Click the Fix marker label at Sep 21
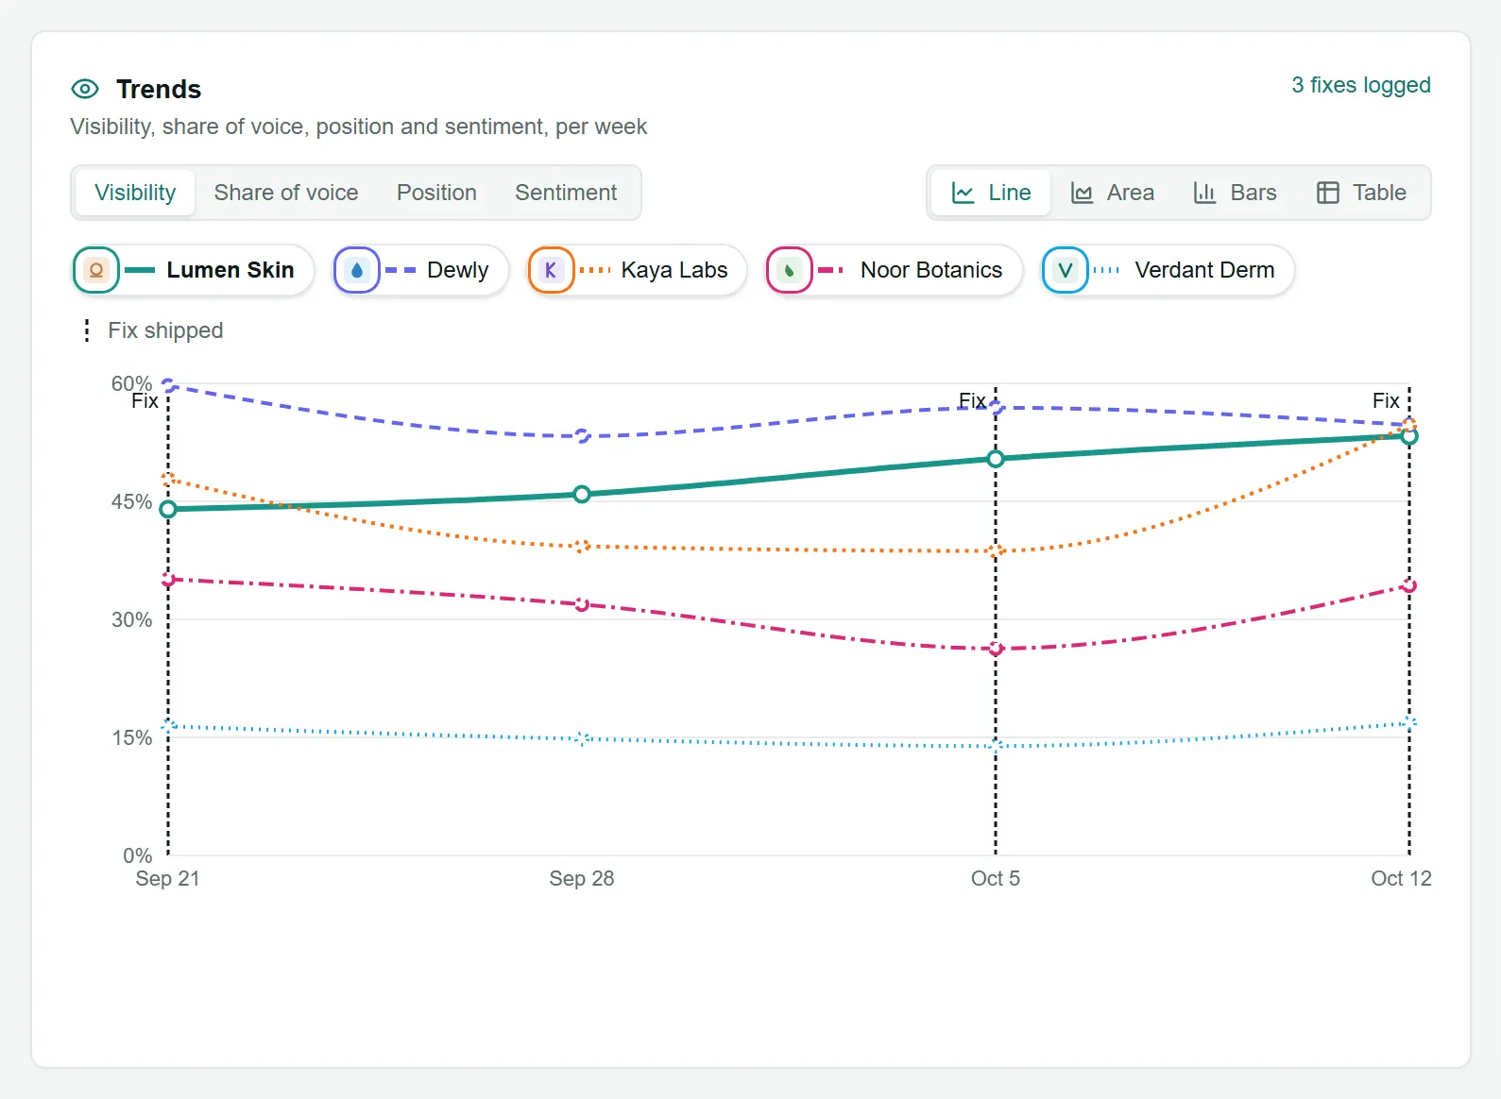 (x=145, y=401)
